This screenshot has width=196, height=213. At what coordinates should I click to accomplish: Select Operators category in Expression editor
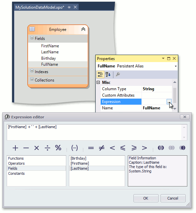pos(36,163)
